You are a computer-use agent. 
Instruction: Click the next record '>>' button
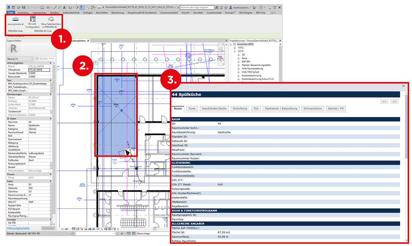pyautogui.click(x=394, y=101)
